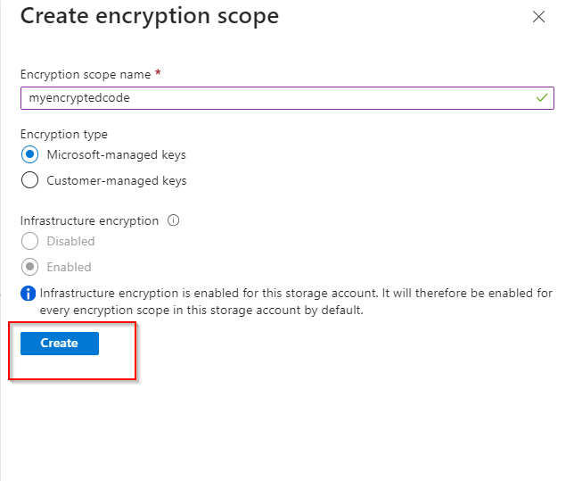Click the red required-field asterisk
This screenshot has width=574, height=481.
click(158, 74)
